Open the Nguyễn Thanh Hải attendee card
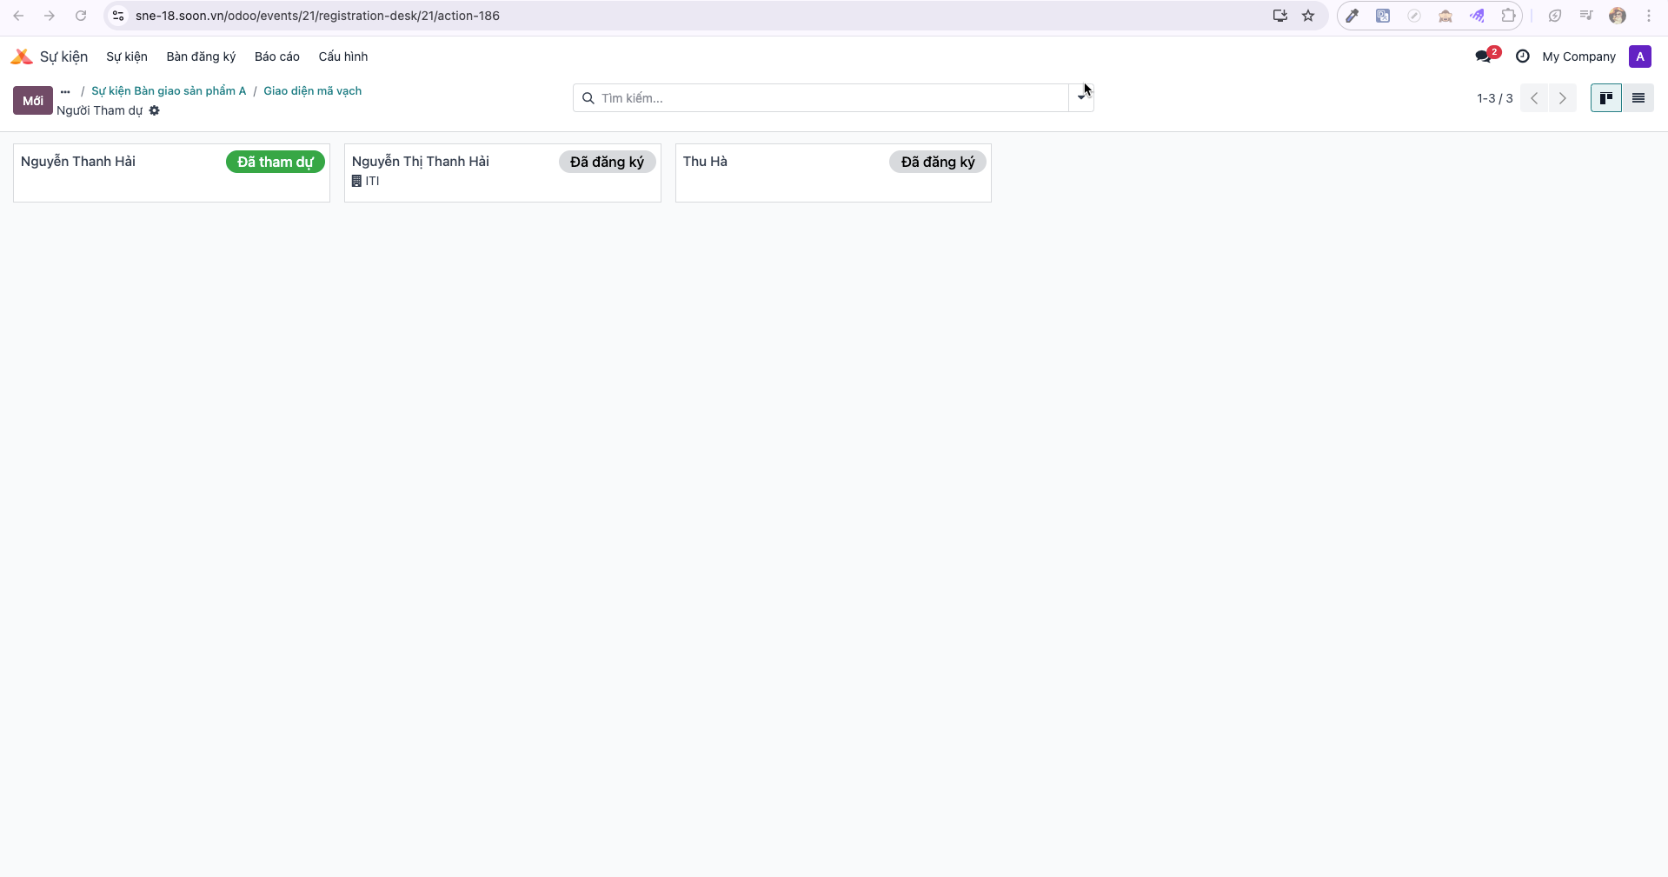 click(x=171, y=173)
